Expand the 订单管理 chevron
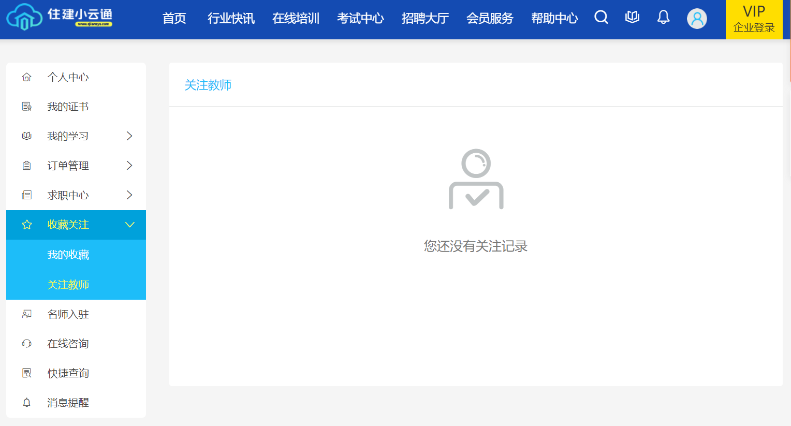This screenshot has width=791, height=426. pyautogui.click(x=129, y=166)
